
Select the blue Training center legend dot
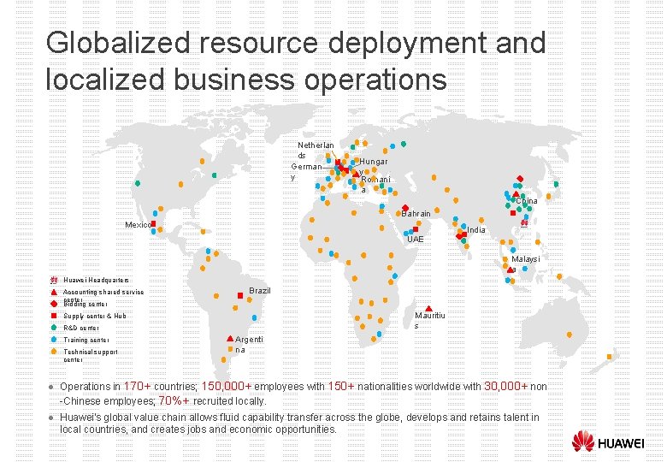coord(54,340)
